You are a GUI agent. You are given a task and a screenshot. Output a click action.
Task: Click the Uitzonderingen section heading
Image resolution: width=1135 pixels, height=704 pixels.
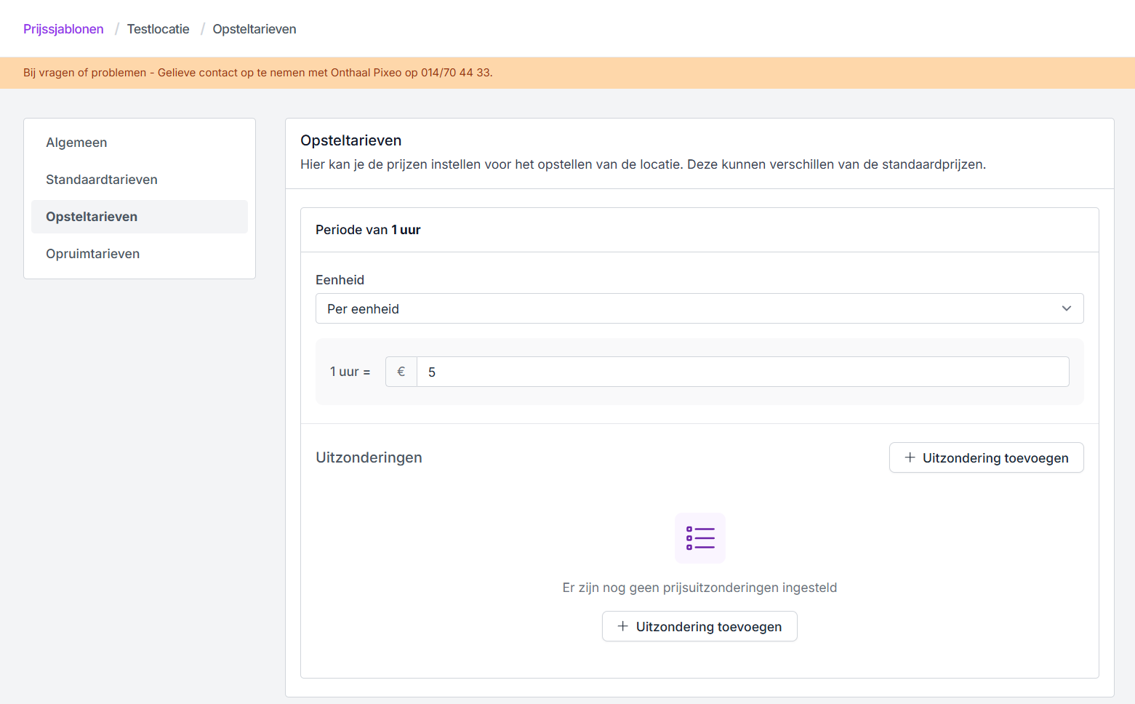[369, 457]
